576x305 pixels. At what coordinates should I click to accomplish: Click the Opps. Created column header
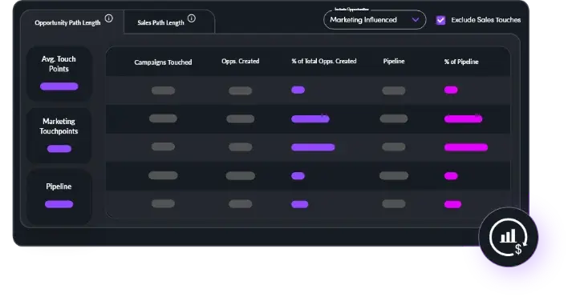240,61
